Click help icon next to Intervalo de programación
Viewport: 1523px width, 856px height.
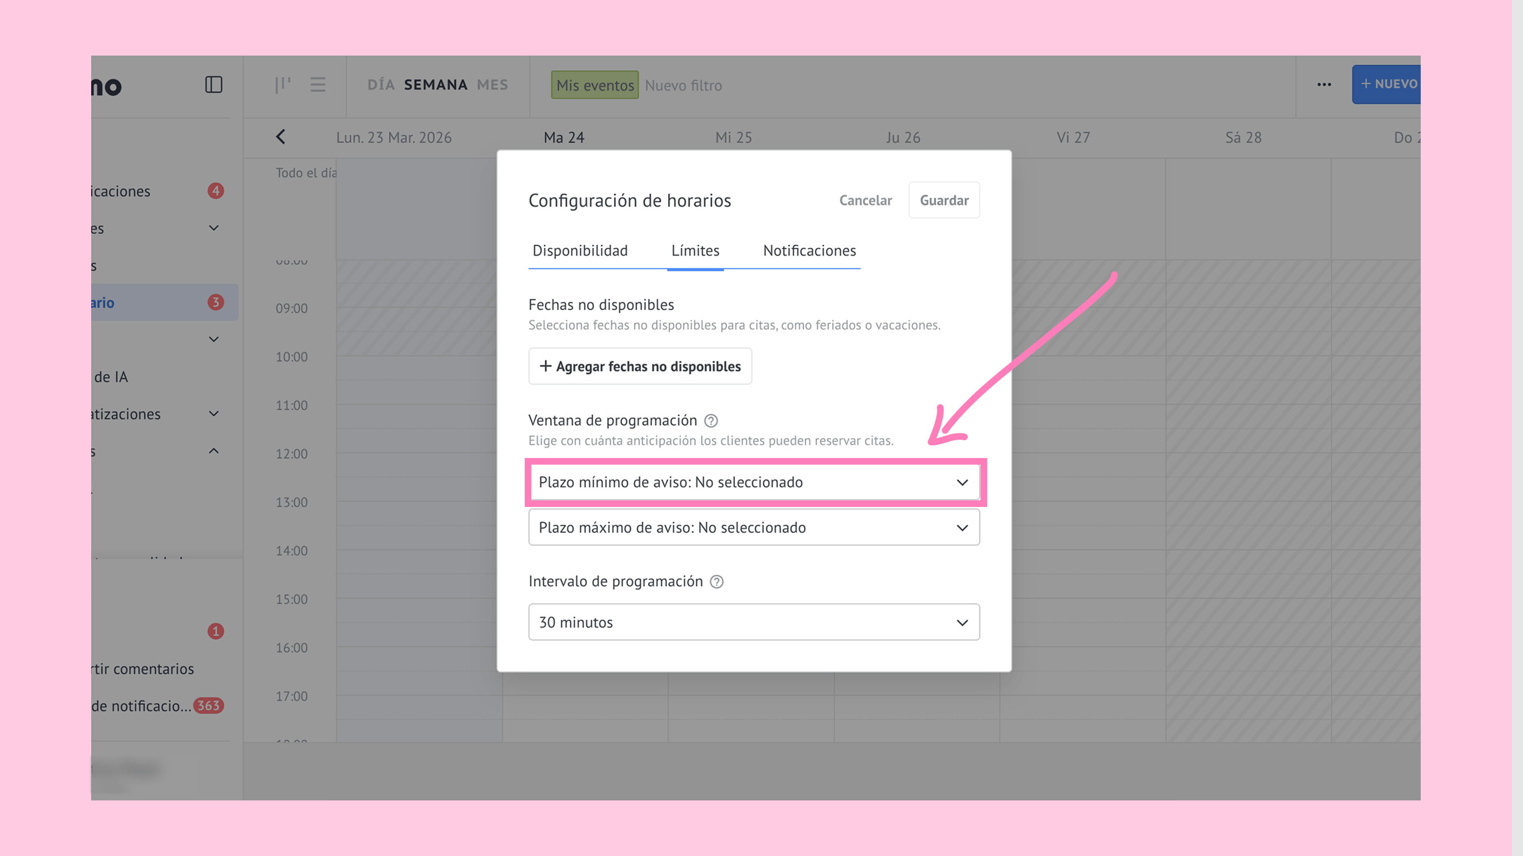716,582
